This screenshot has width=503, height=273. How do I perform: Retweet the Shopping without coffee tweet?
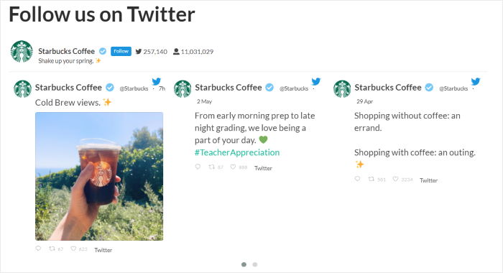[372, 179]
